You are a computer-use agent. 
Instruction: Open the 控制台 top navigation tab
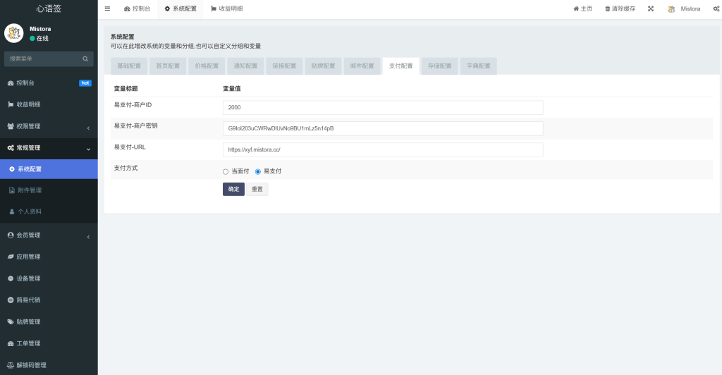tap(137, 8)
